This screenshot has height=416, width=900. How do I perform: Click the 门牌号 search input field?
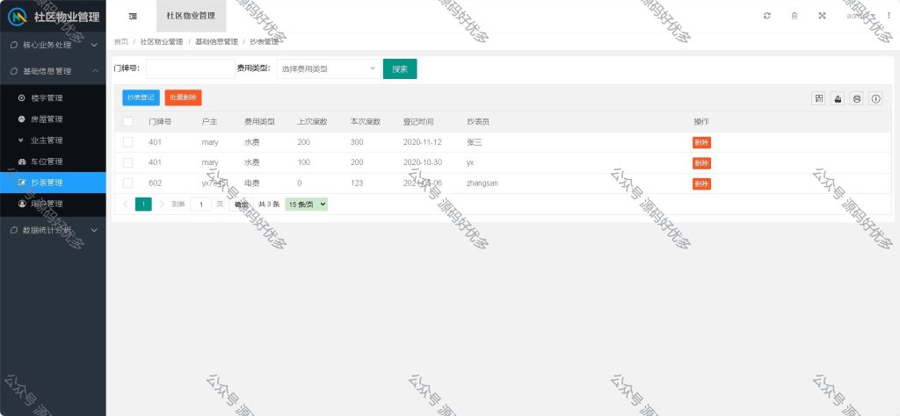(x=191, y=68)
